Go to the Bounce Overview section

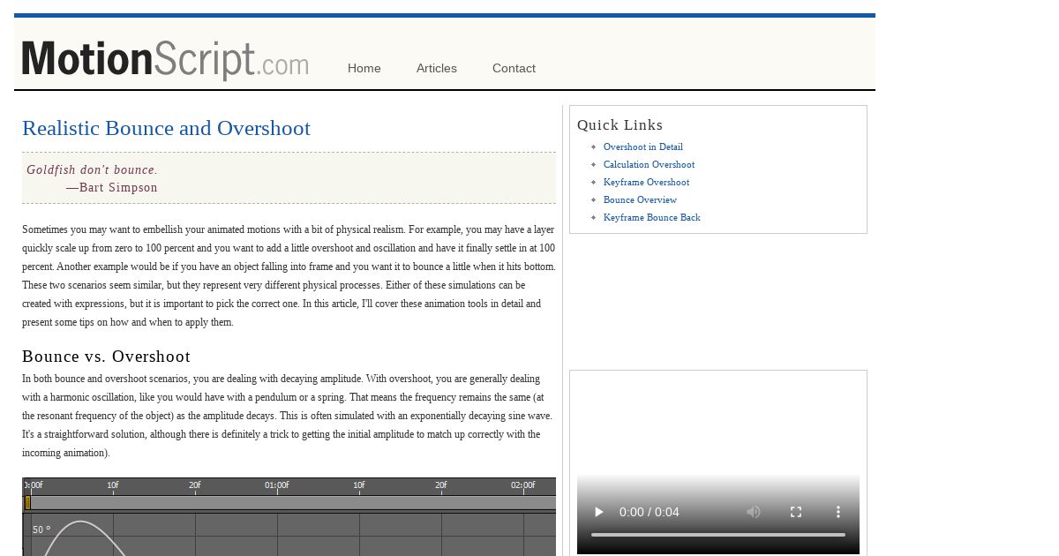point(640,199)
